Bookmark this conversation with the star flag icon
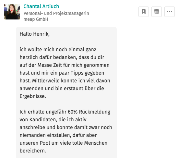This screenshot has height=158, width=177. point(144,12)
